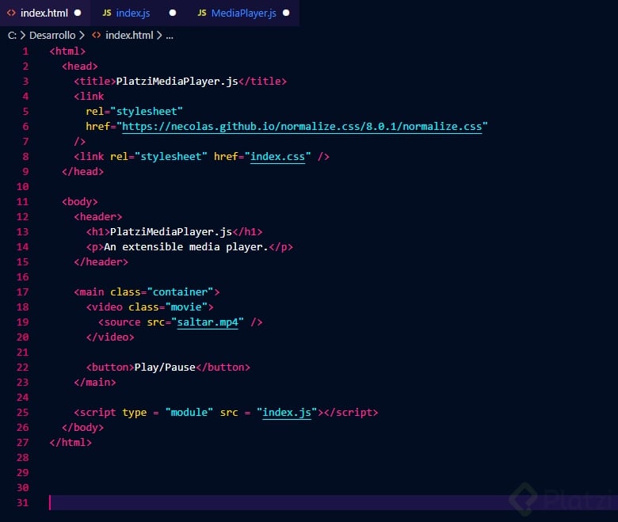Follow the index.css href link
Viewport: 618px width, 522px height.
(277, 157)
